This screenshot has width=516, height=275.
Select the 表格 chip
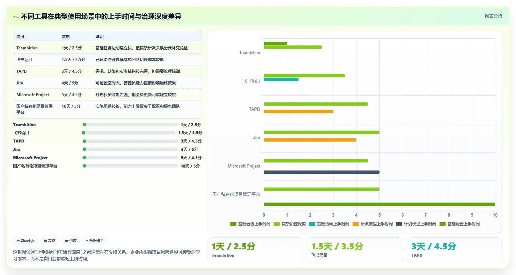tap(49, 241)
